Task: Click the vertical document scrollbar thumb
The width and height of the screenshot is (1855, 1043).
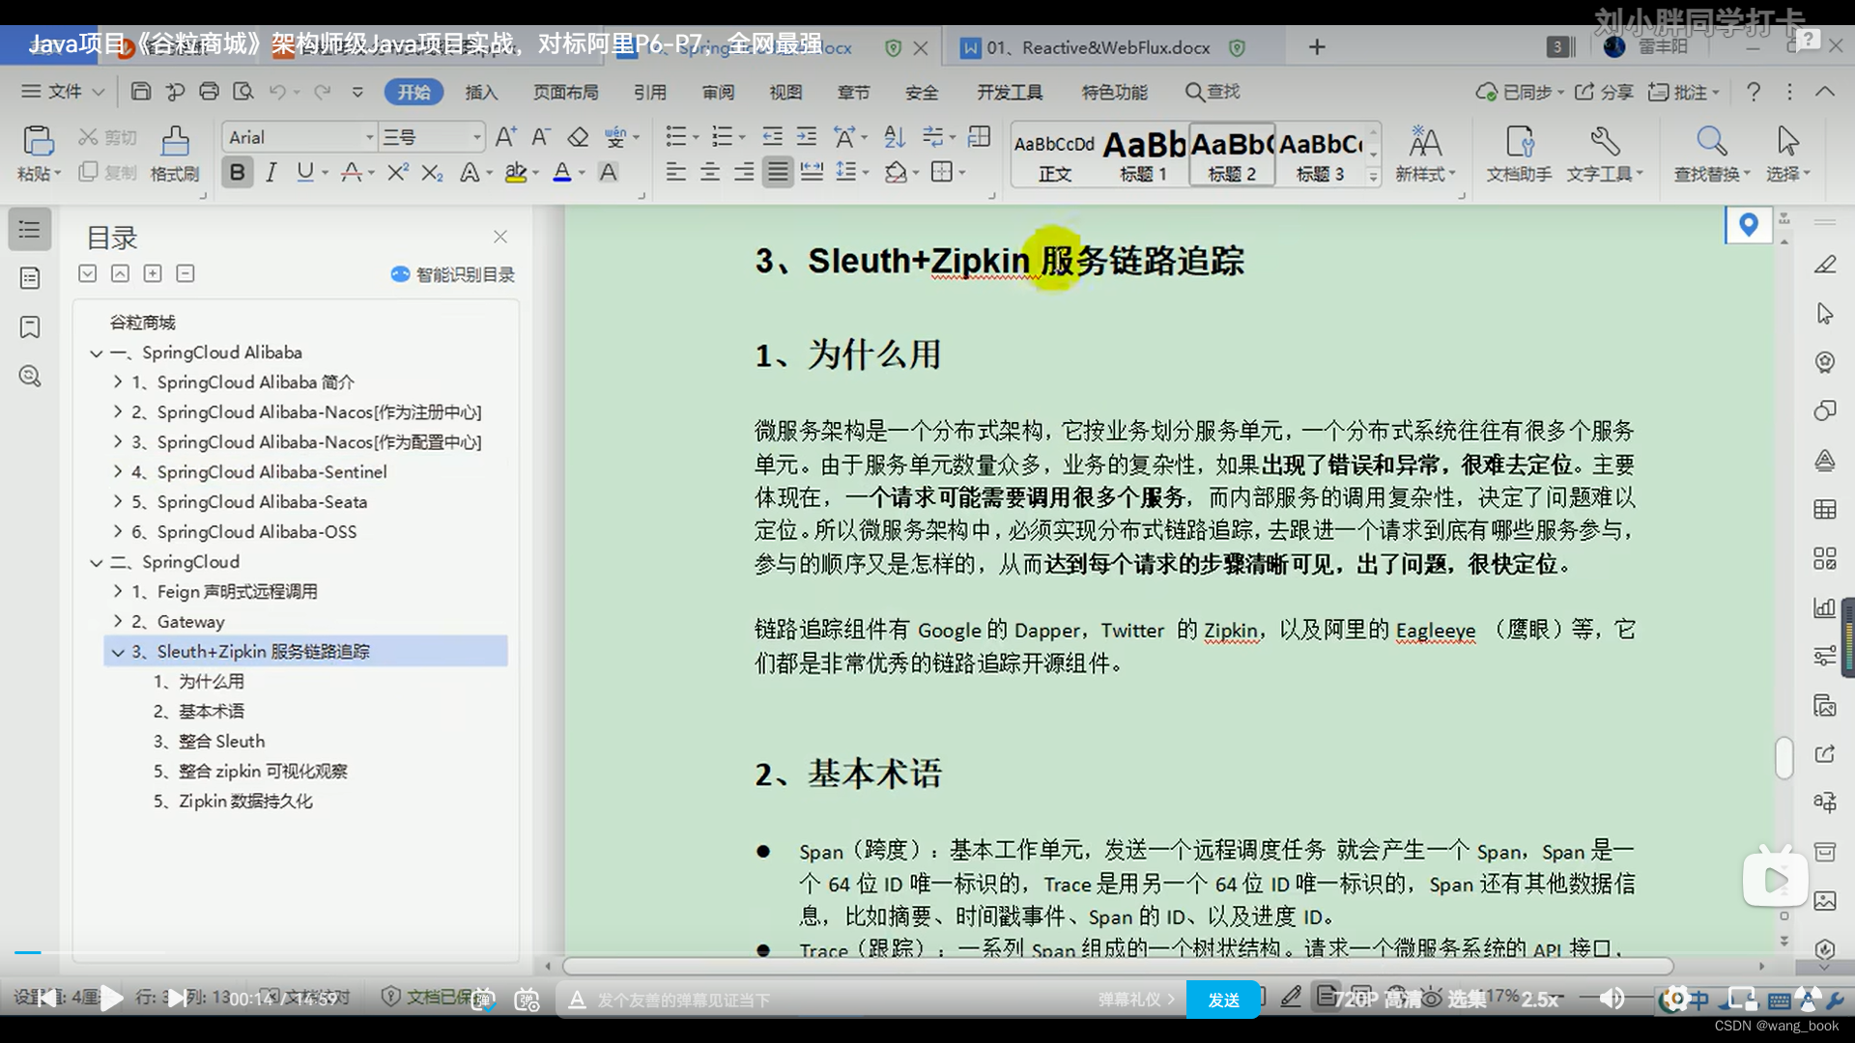Action: pyautogui.click(x=1784, y=757)
